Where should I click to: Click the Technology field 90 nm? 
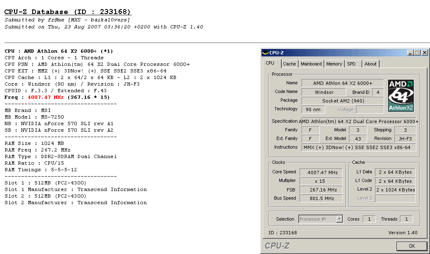[x=313, y=110]
